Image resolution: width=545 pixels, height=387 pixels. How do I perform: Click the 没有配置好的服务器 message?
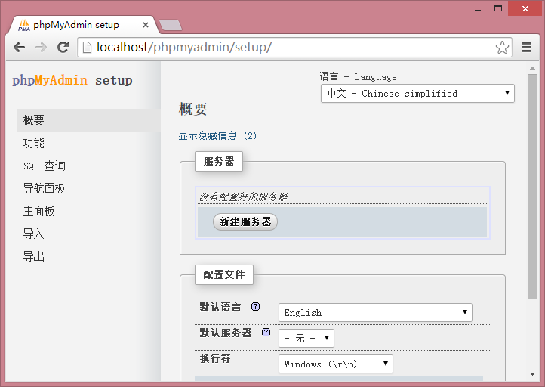pos(243,197)
